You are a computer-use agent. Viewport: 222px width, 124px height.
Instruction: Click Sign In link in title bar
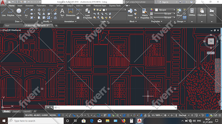(165, 2)
